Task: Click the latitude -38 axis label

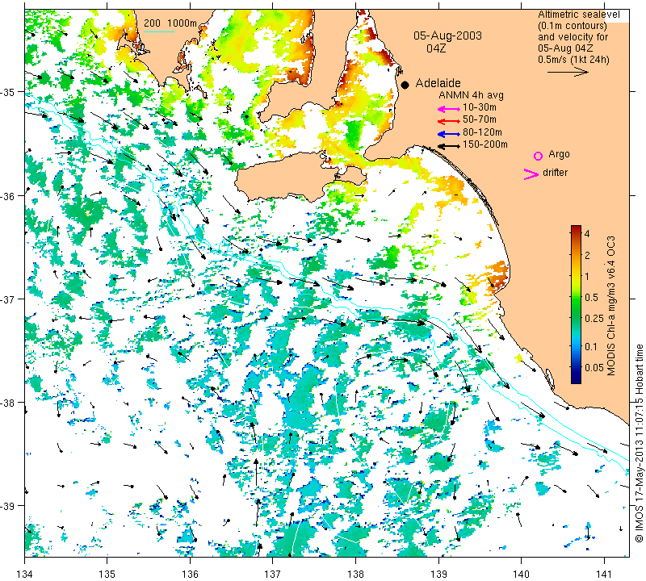Action: [7, 403]
